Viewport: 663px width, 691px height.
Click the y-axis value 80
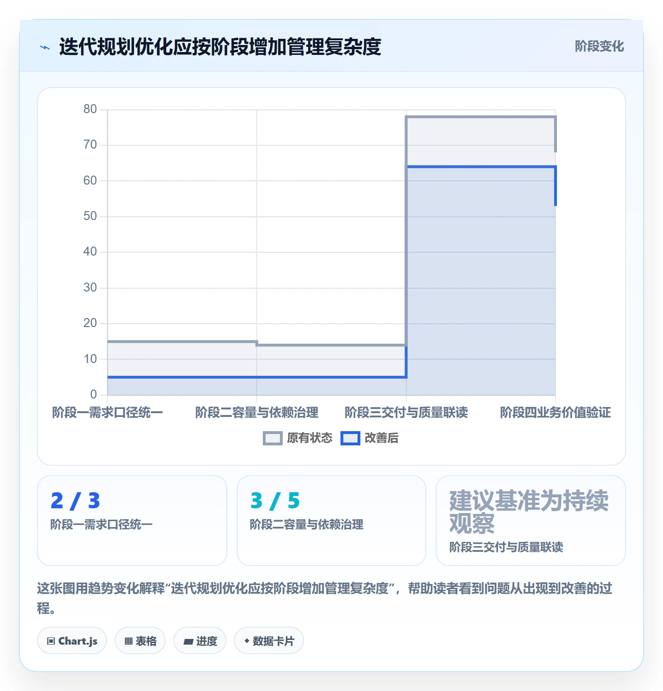90,109
